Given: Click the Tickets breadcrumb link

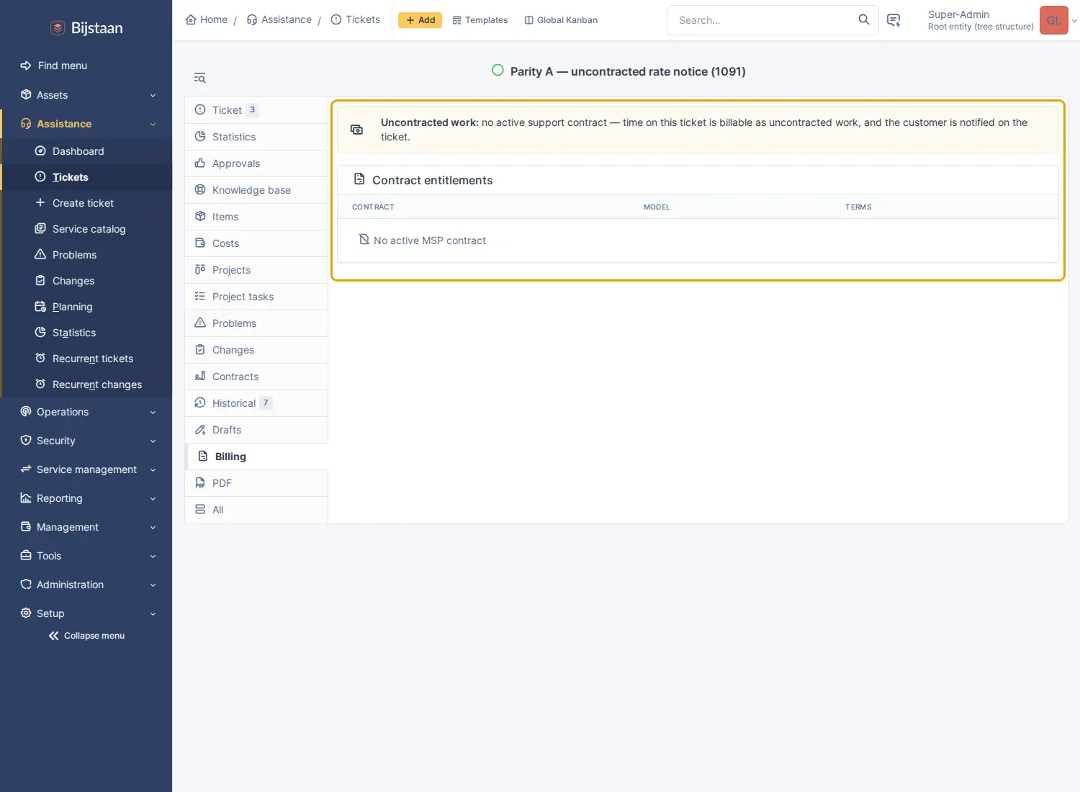Looking at the screenshot, I should point(356,19).
